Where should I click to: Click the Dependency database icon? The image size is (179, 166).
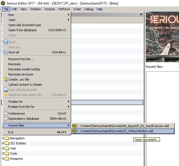click(5, 119)
